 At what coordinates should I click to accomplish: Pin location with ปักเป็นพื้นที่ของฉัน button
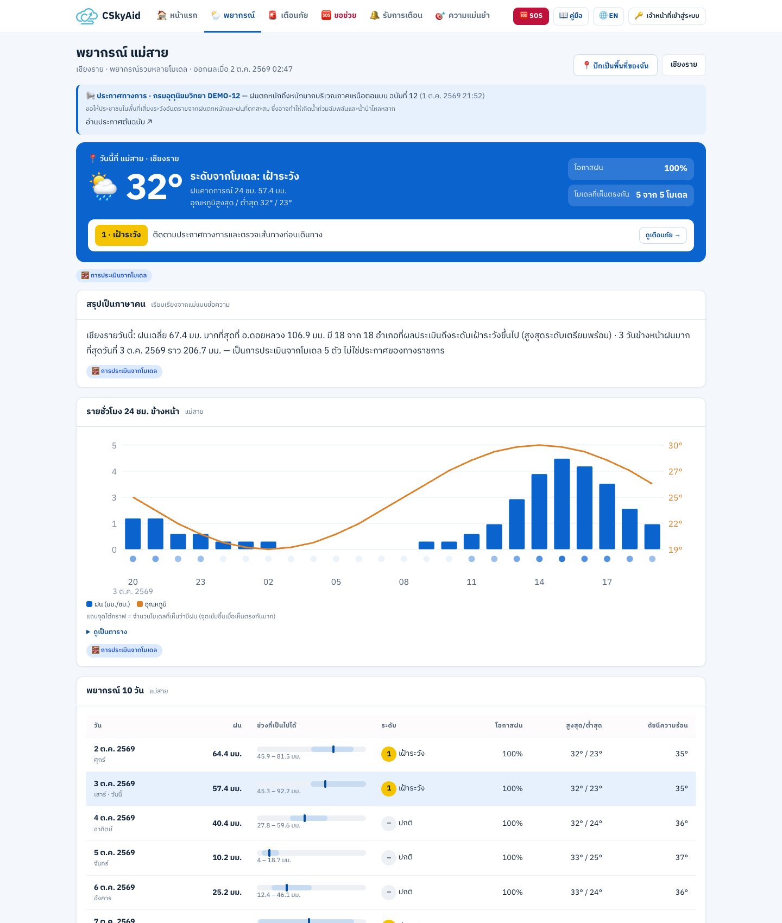(615, 65)
